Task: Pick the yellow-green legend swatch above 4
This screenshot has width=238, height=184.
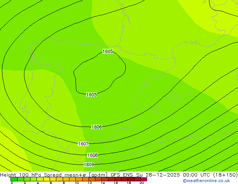Action: [x=40, y=179]
